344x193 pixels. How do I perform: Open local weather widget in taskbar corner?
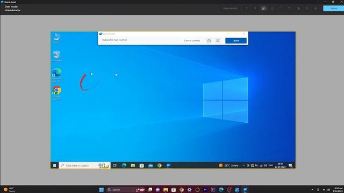coord(10,190)
